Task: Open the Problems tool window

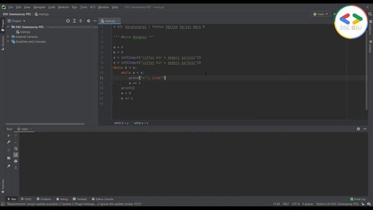Action: pyautogui.click(x=44, y=199)
